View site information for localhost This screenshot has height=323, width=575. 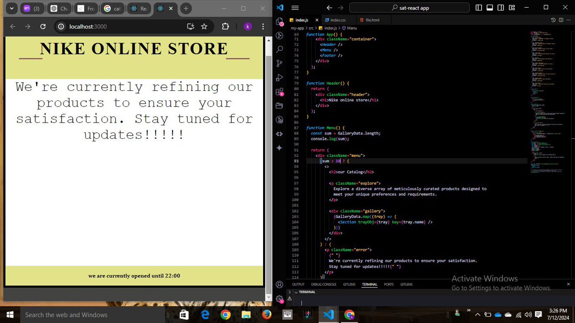tap(61, 27)
